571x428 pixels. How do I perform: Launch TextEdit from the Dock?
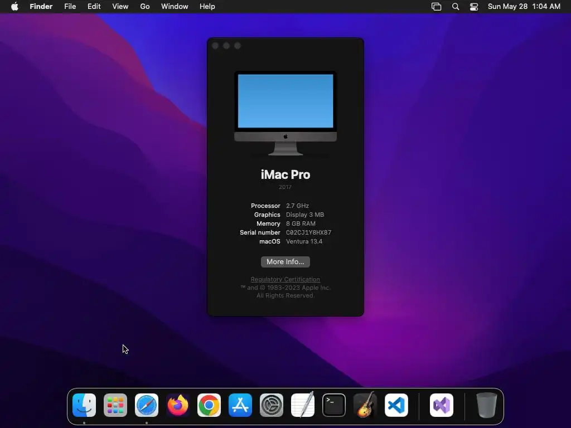click(303, 405)
